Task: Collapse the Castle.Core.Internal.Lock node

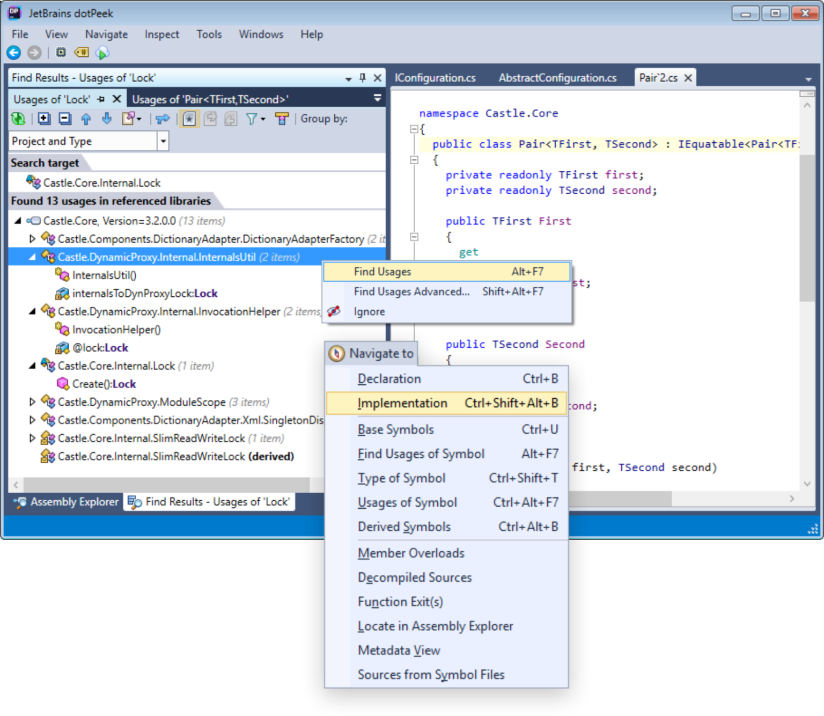Action: (32, 366)
